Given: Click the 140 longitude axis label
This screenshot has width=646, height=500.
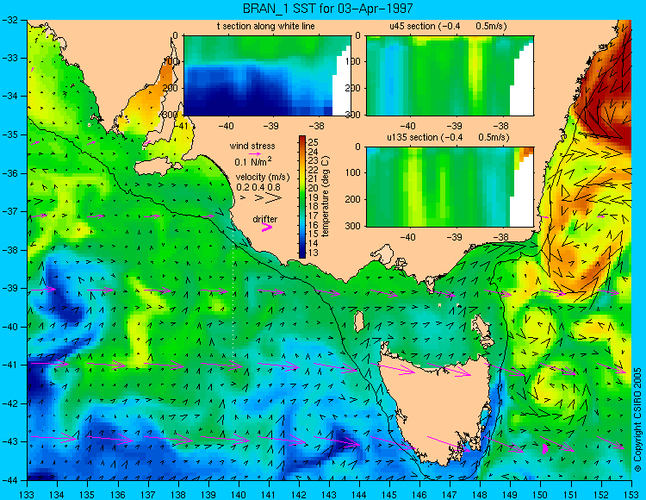Looking at the screenshot, I should tap(239, 495).
